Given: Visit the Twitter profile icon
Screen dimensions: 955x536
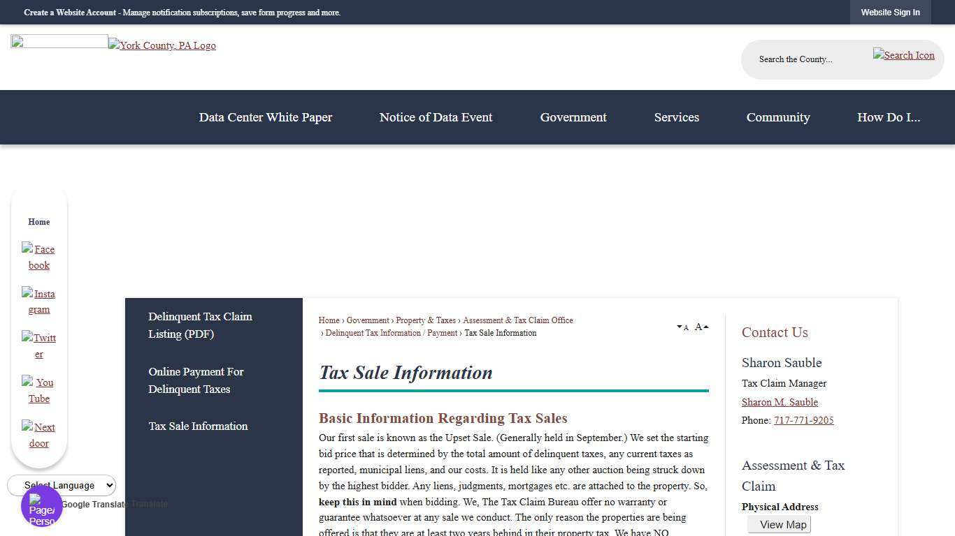Looking at the screenshot, I should [x=38, y=345].
